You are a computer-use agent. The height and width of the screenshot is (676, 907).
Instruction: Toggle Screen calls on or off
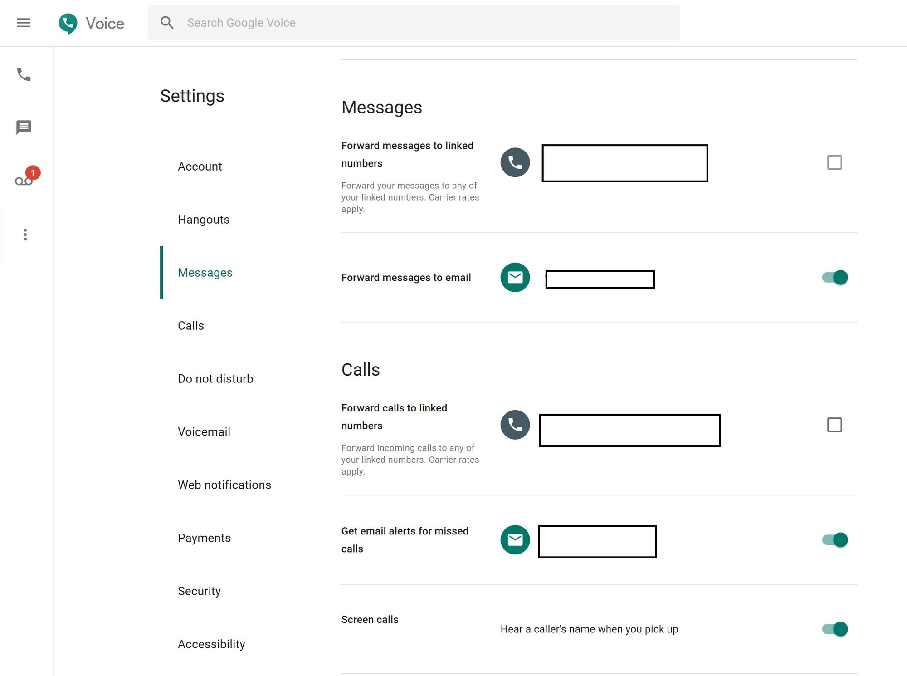834,628
